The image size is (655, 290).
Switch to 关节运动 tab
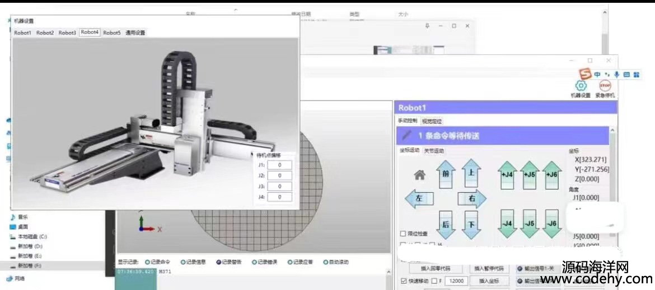tap(434, 151)
